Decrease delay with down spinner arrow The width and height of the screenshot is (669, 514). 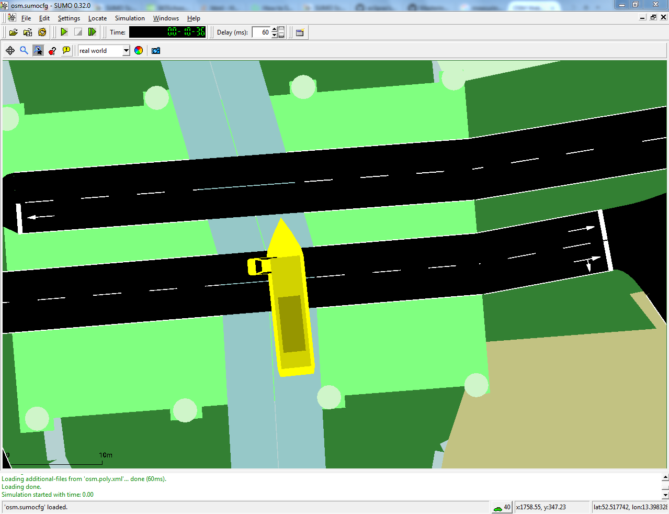[x=274, y=35]
